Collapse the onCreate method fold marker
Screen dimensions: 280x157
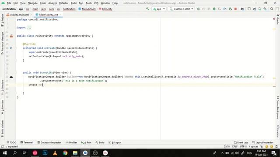[16, 48]
